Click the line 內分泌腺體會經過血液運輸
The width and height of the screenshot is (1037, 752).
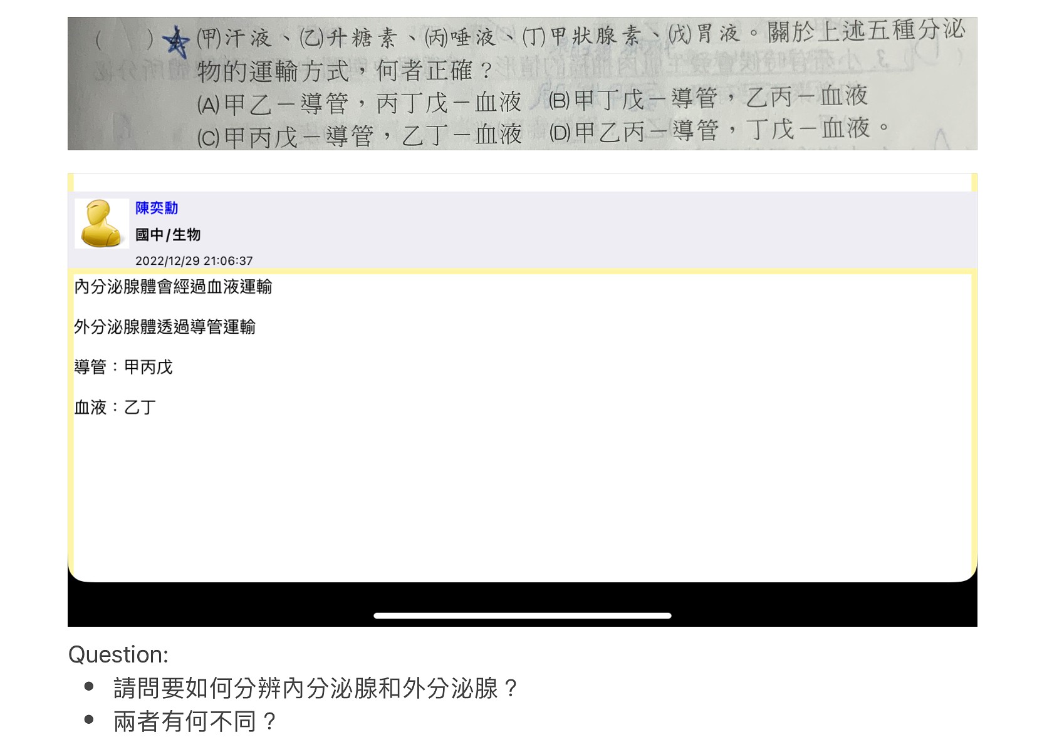click(173, 287)
